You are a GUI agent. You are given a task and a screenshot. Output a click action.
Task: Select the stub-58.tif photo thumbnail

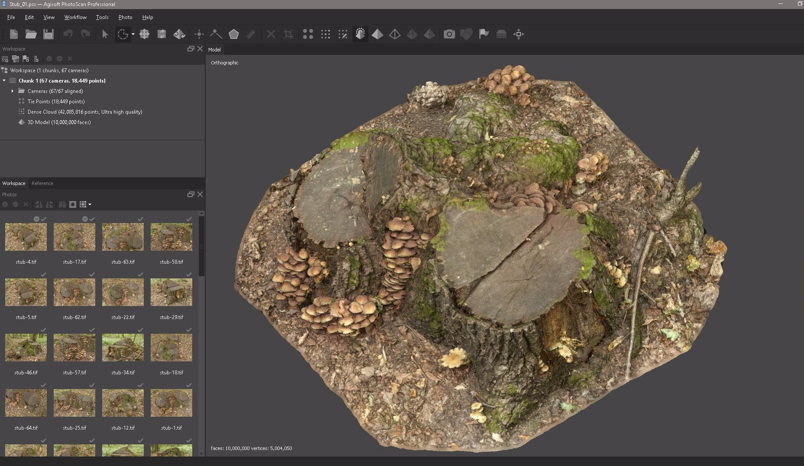coord(171,237)
